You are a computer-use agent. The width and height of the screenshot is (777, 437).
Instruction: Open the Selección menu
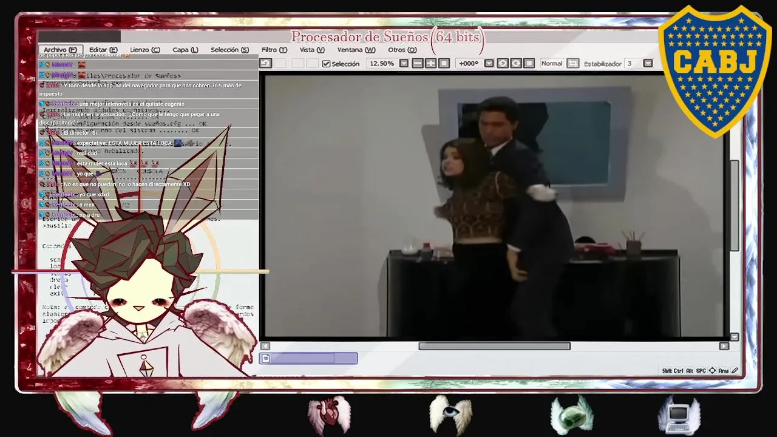point(229,50)
